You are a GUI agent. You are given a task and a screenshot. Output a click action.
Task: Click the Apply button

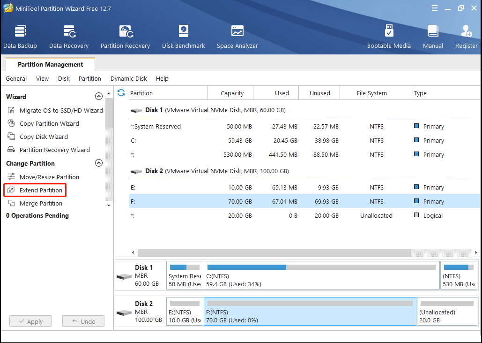coord(30,321)
